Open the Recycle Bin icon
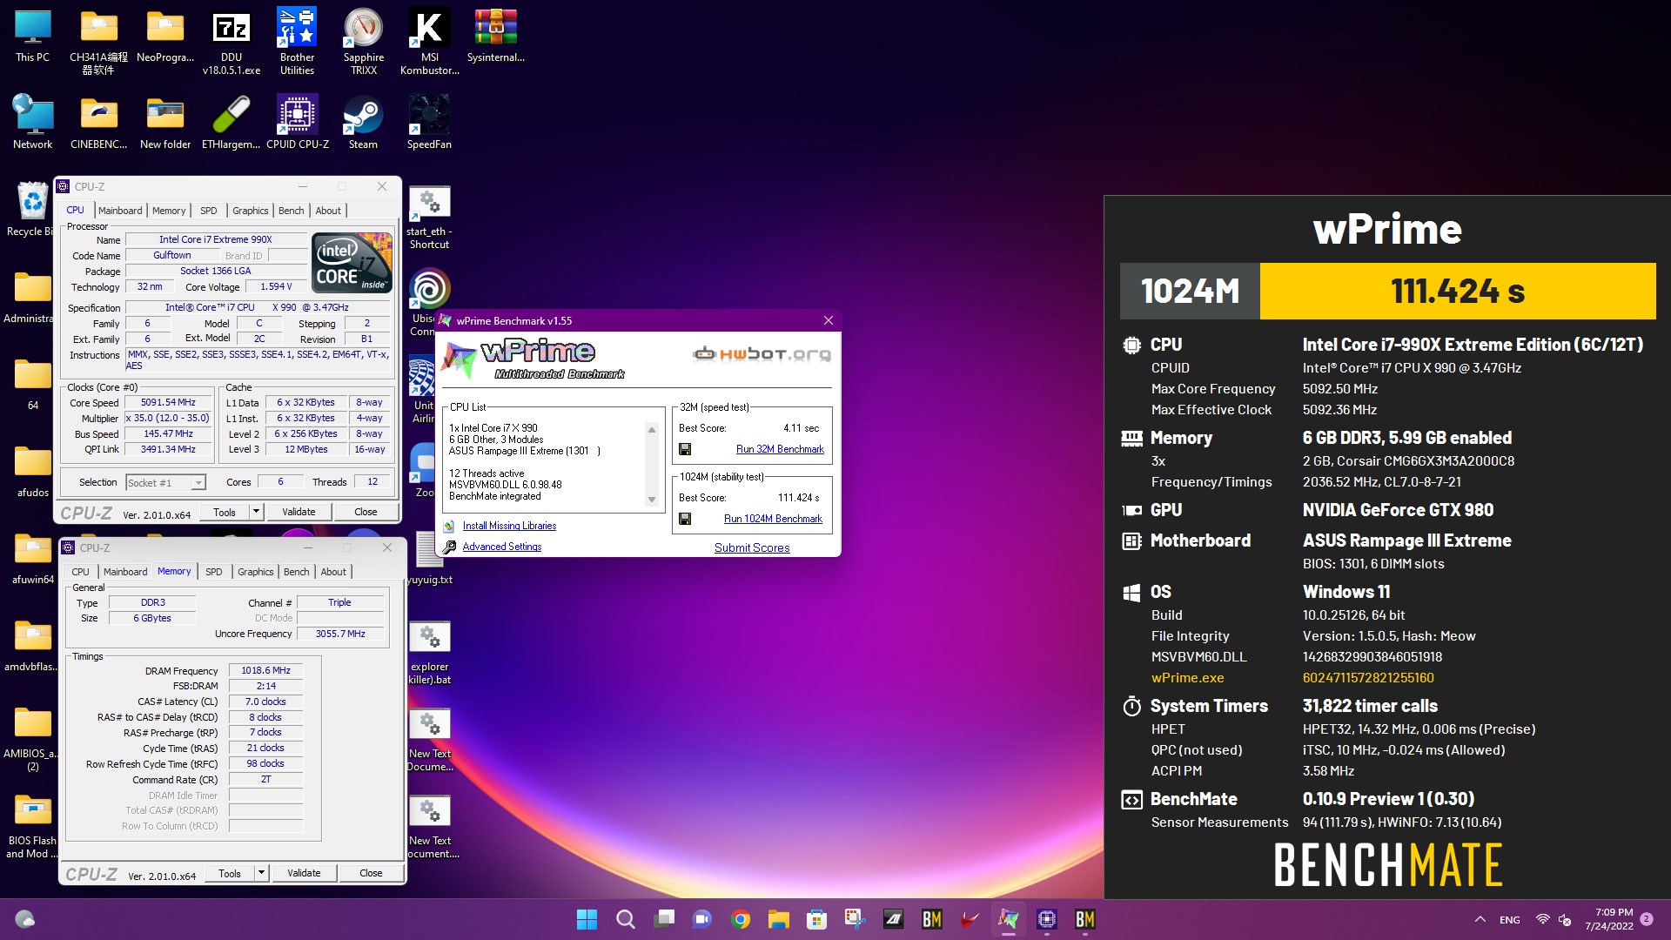 coord(32,209)
